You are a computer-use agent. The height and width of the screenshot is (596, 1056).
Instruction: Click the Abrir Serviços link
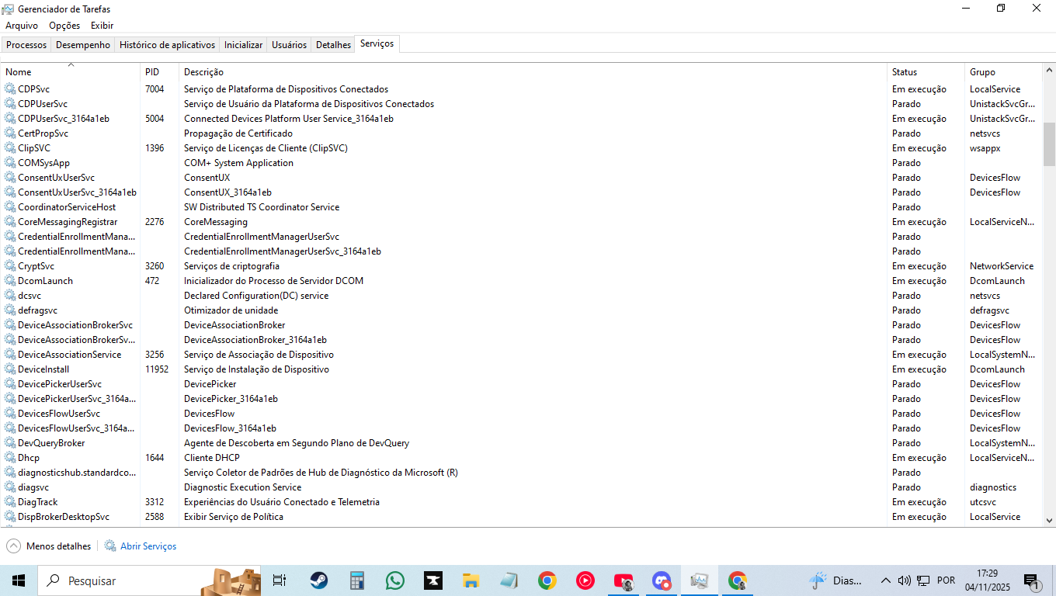click(148, 546)
